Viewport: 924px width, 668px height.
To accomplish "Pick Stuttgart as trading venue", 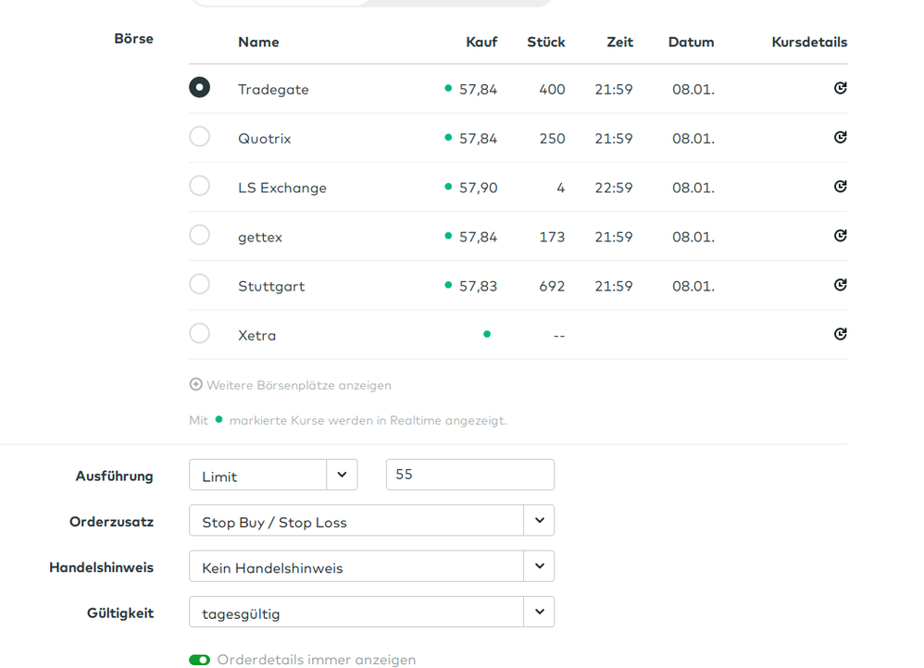I will point(199,284).
